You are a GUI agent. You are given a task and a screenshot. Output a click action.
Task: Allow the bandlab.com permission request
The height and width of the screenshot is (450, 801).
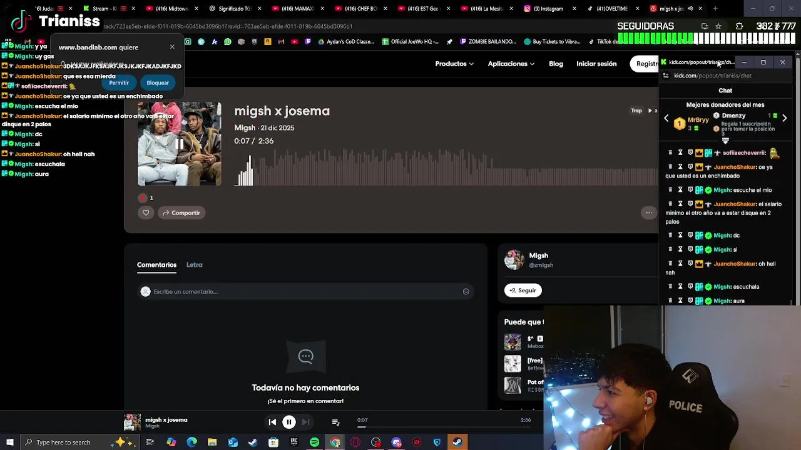tap(119, 82)
